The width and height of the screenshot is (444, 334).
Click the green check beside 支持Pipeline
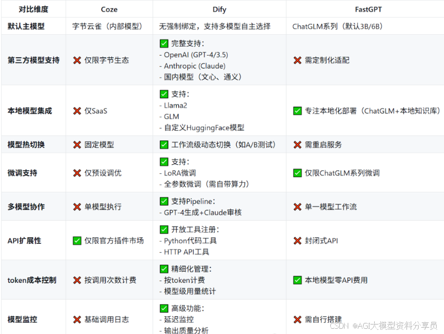164,201
